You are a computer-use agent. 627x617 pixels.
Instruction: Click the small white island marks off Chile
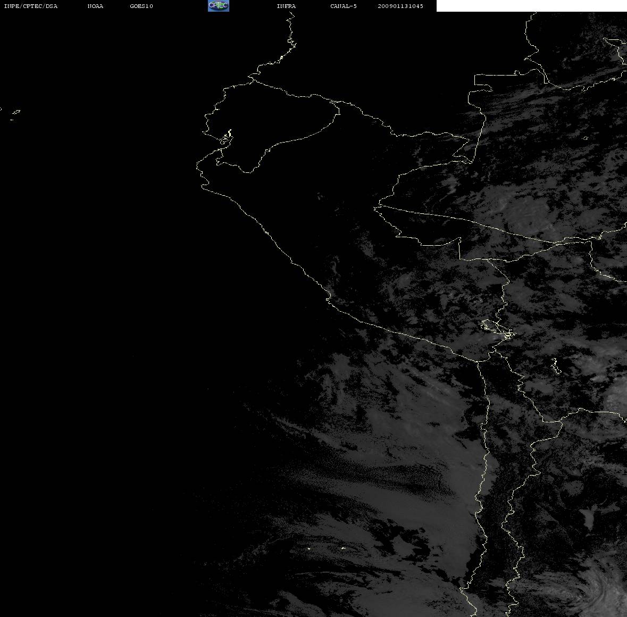[326, 548]
